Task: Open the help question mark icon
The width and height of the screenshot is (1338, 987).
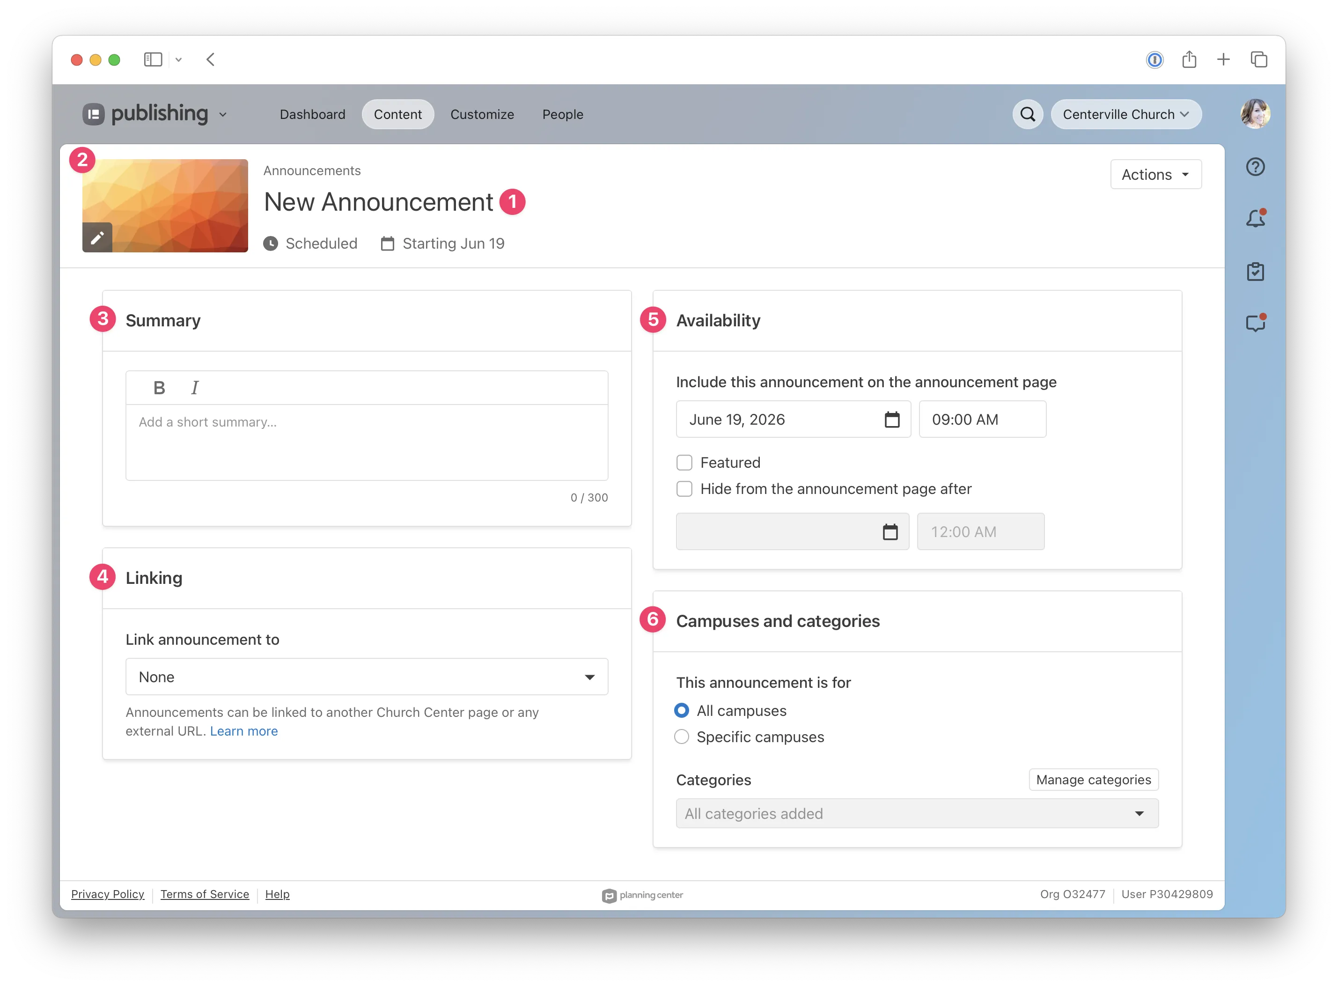Action: click(1255, 167)
